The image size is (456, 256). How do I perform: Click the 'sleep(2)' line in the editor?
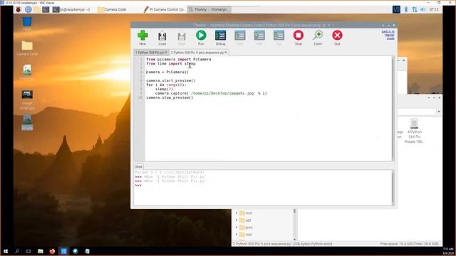coord(164,89)
